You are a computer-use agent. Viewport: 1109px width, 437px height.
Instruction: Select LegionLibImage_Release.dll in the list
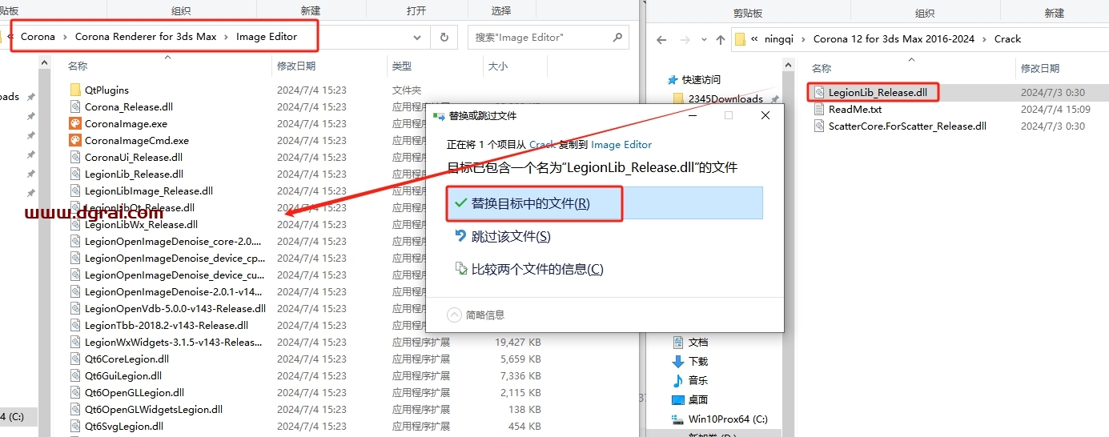click(x=149, y=191)
